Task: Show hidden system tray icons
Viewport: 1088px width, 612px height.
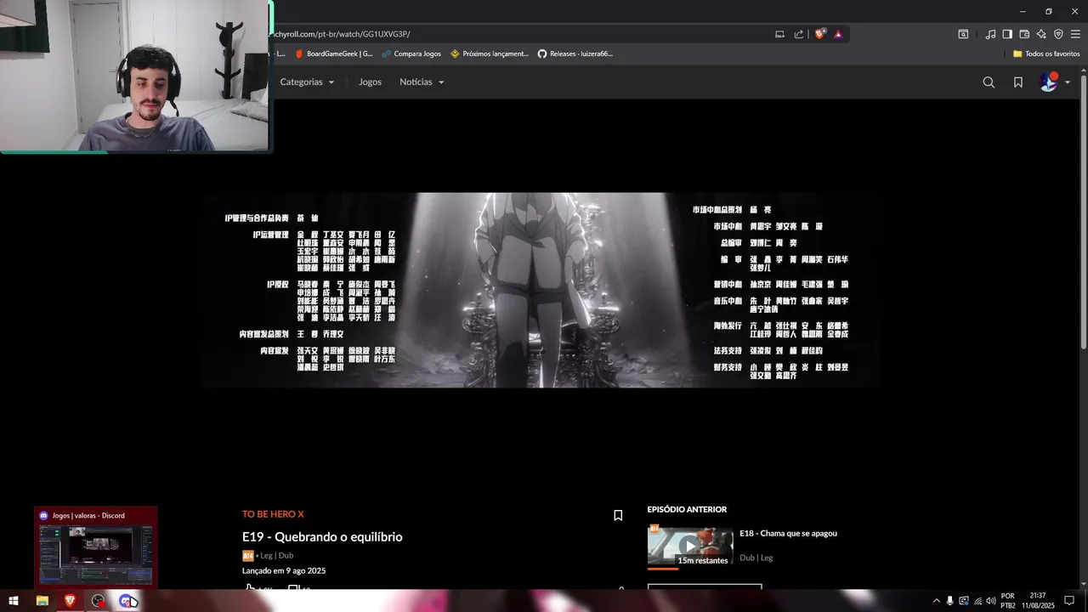Action: click(x=937, y=601)
